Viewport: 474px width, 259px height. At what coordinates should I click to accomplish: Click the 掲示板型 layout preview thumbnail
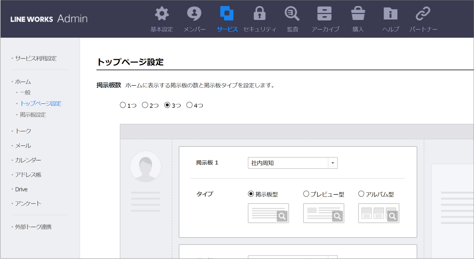click(x=268, y=213)
